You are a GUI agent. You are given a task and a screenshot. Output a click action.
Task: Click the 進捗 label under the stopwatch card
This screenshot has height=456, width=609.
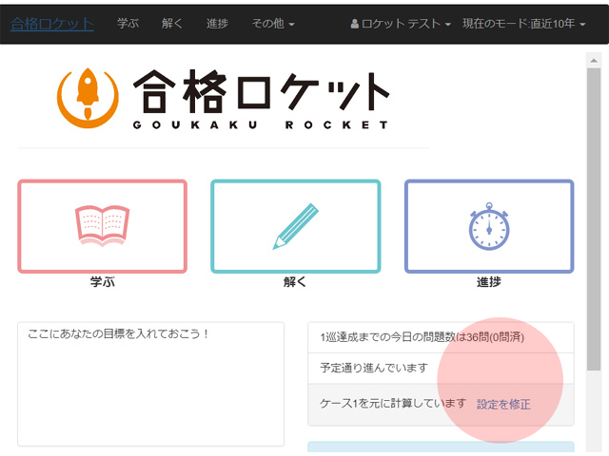[x=489, y=281]
